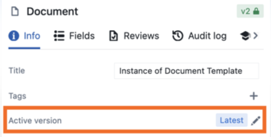Click the graduation cap training icon
Viewport: 271px width, 137px height.
[x=245, y=36]
